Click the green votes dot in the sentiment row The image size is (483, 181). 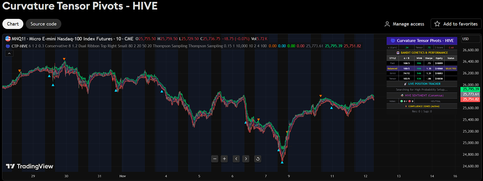coord(401,101)
